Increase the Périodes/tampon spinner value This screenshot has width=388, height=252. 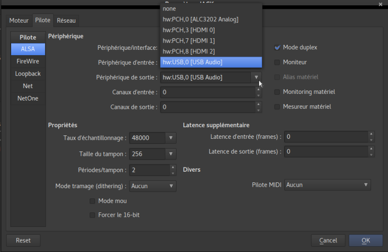click(x=173, y=167)
